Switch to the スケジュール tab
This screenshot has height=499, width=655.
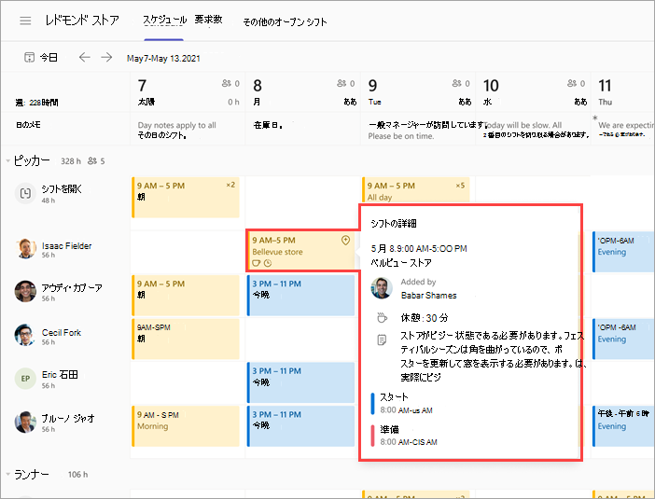click(164, 21)
